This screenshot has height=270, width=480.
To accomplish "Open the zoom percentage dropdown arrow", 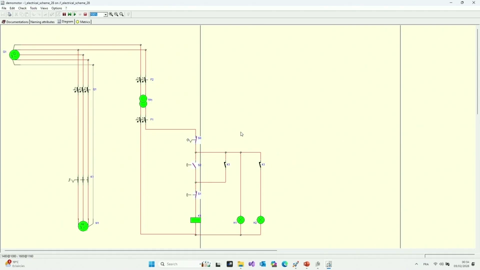I will pyautogui.click(x=105, y=14).
